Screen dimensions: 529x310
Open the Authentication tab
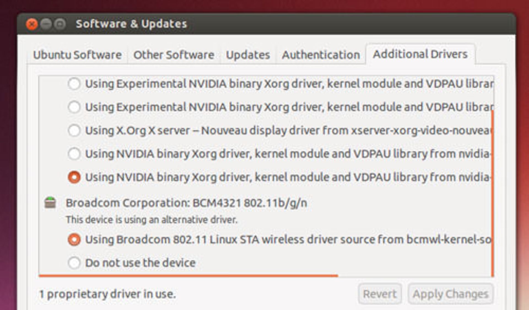coord(320,55)
